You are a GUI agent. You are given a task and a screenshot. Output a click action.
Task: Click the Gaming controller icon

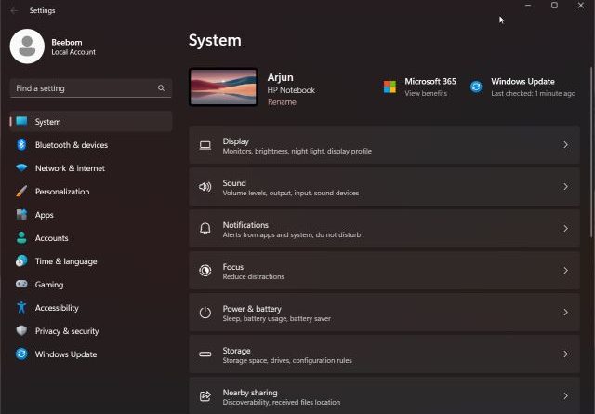pyautogui.click(x=21, y=284)
